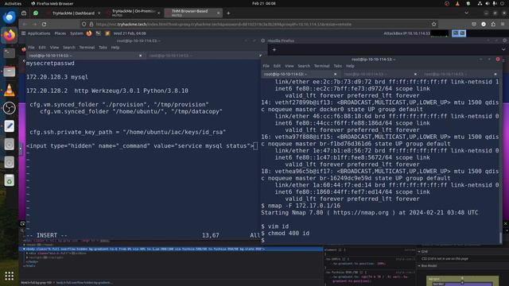Open Edit menu in the left terminal window
Screen dimensions: 509x286
pos(42,48)
